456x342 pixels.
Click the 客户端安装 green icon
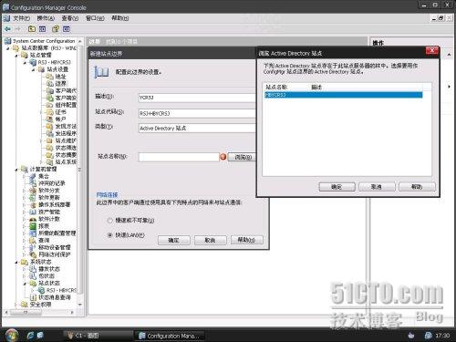tap(50, 98)
